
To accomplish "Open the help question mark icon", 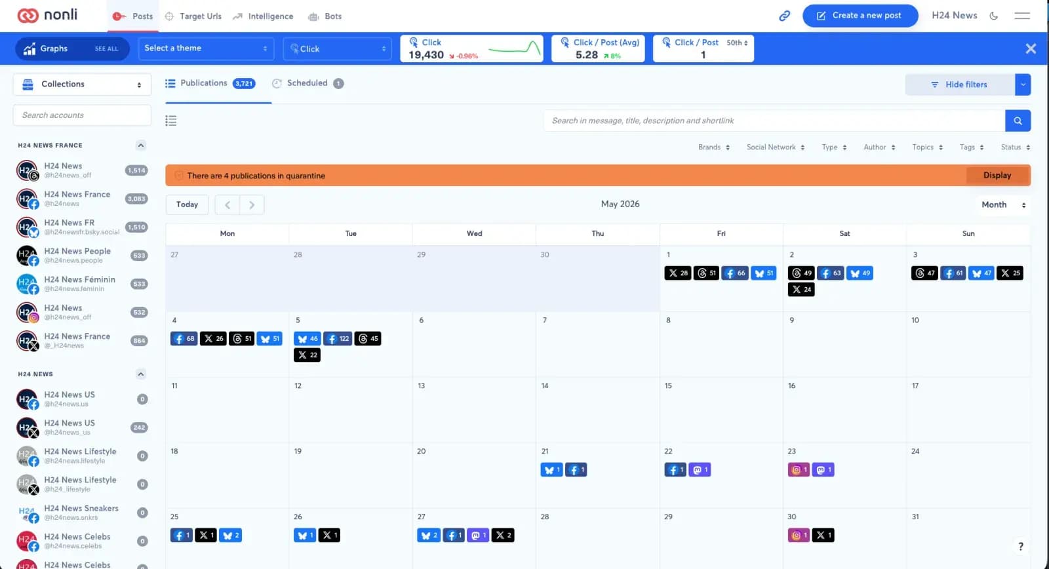I will (x=1020, y=546).
